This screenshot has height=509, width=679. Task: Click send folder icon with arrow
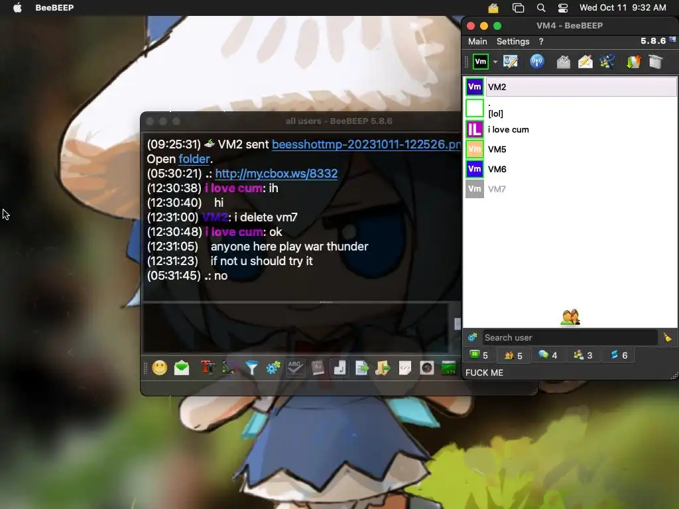(x=383, y=368)
